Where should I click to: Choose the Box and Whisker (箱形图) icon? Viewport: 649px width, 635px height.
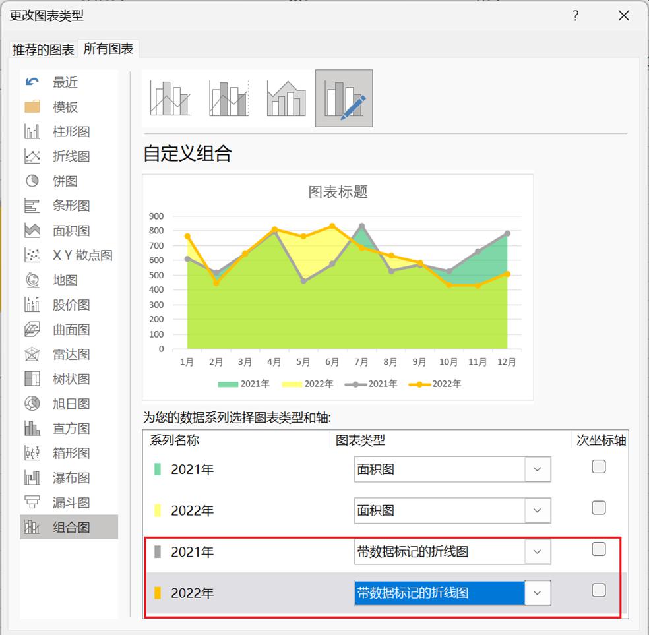click(x=32, y=453)
